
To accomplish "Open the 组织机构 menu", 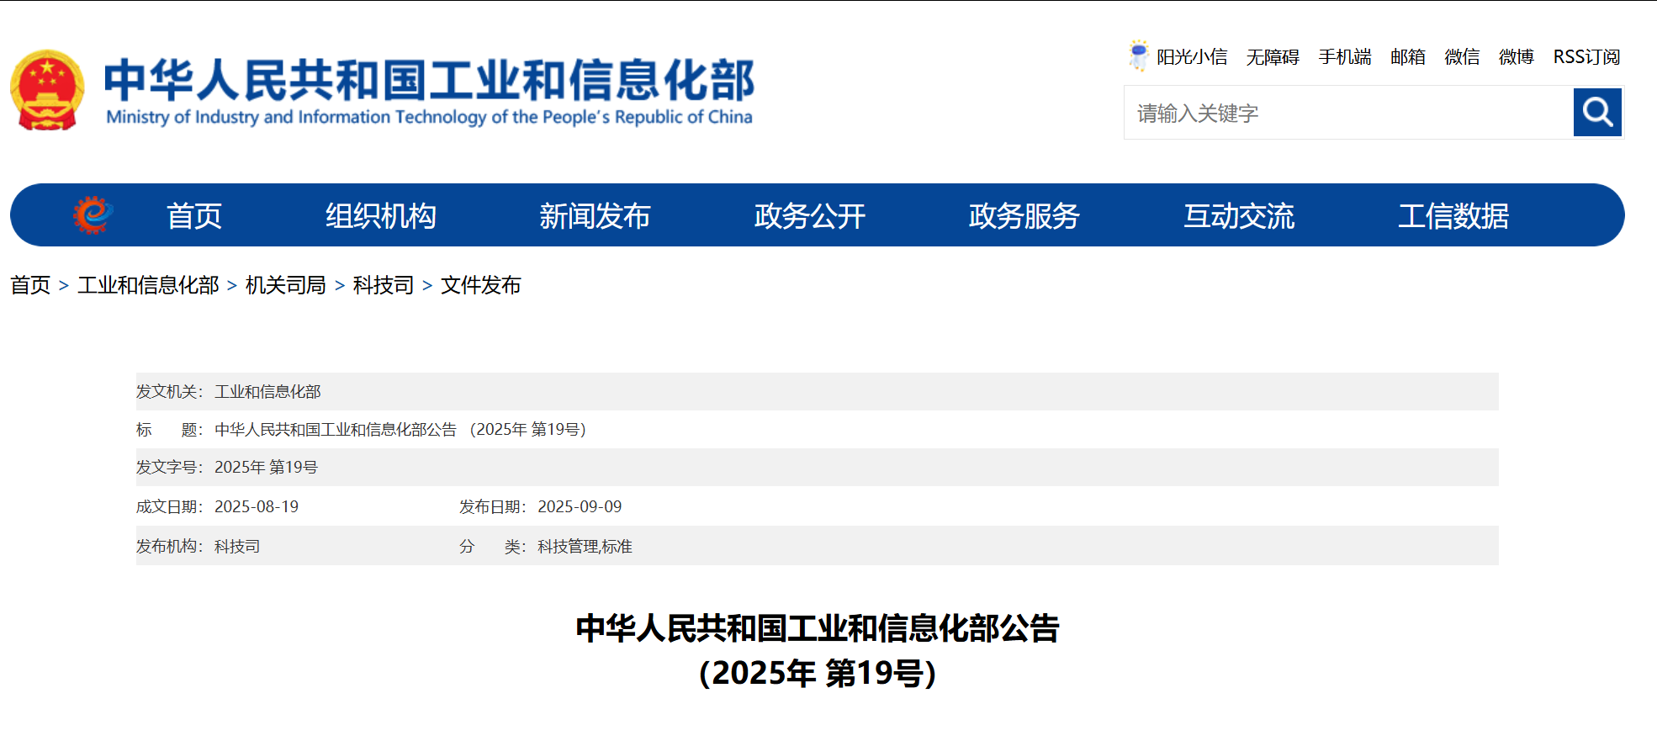I will point(380,216).
